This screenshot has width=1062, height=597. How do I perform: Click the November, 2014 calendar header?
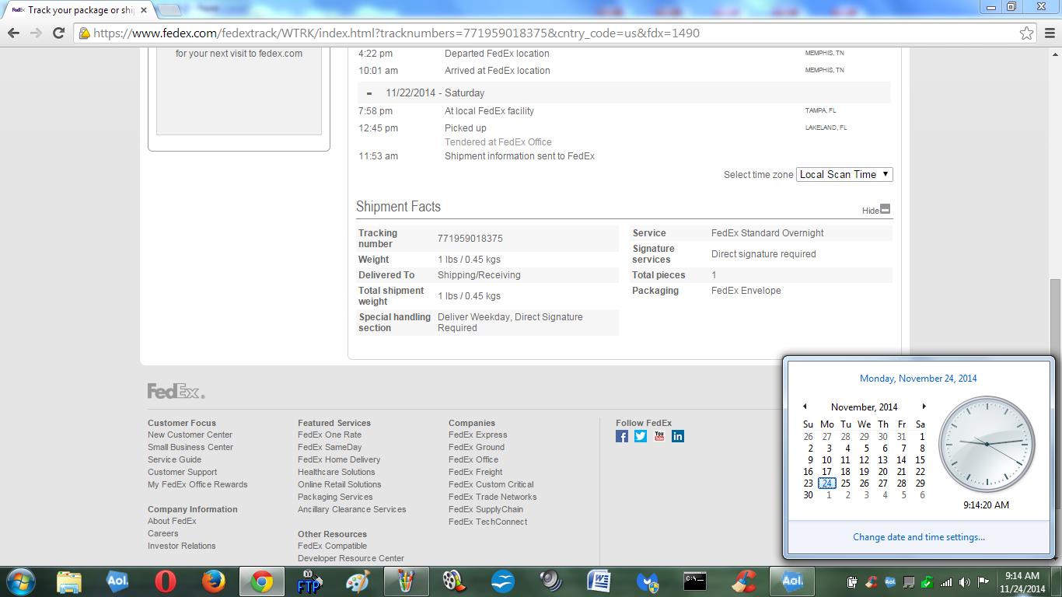coord(864,407)
